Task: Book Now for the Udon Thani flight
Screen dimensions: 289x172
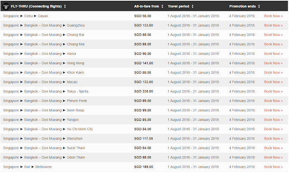Action: [x=273, y=157]
